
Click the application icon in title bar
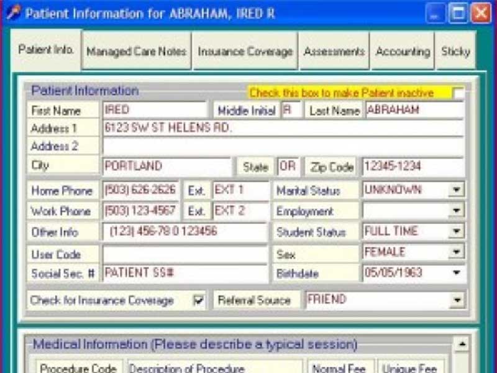[x=14, y=12]
